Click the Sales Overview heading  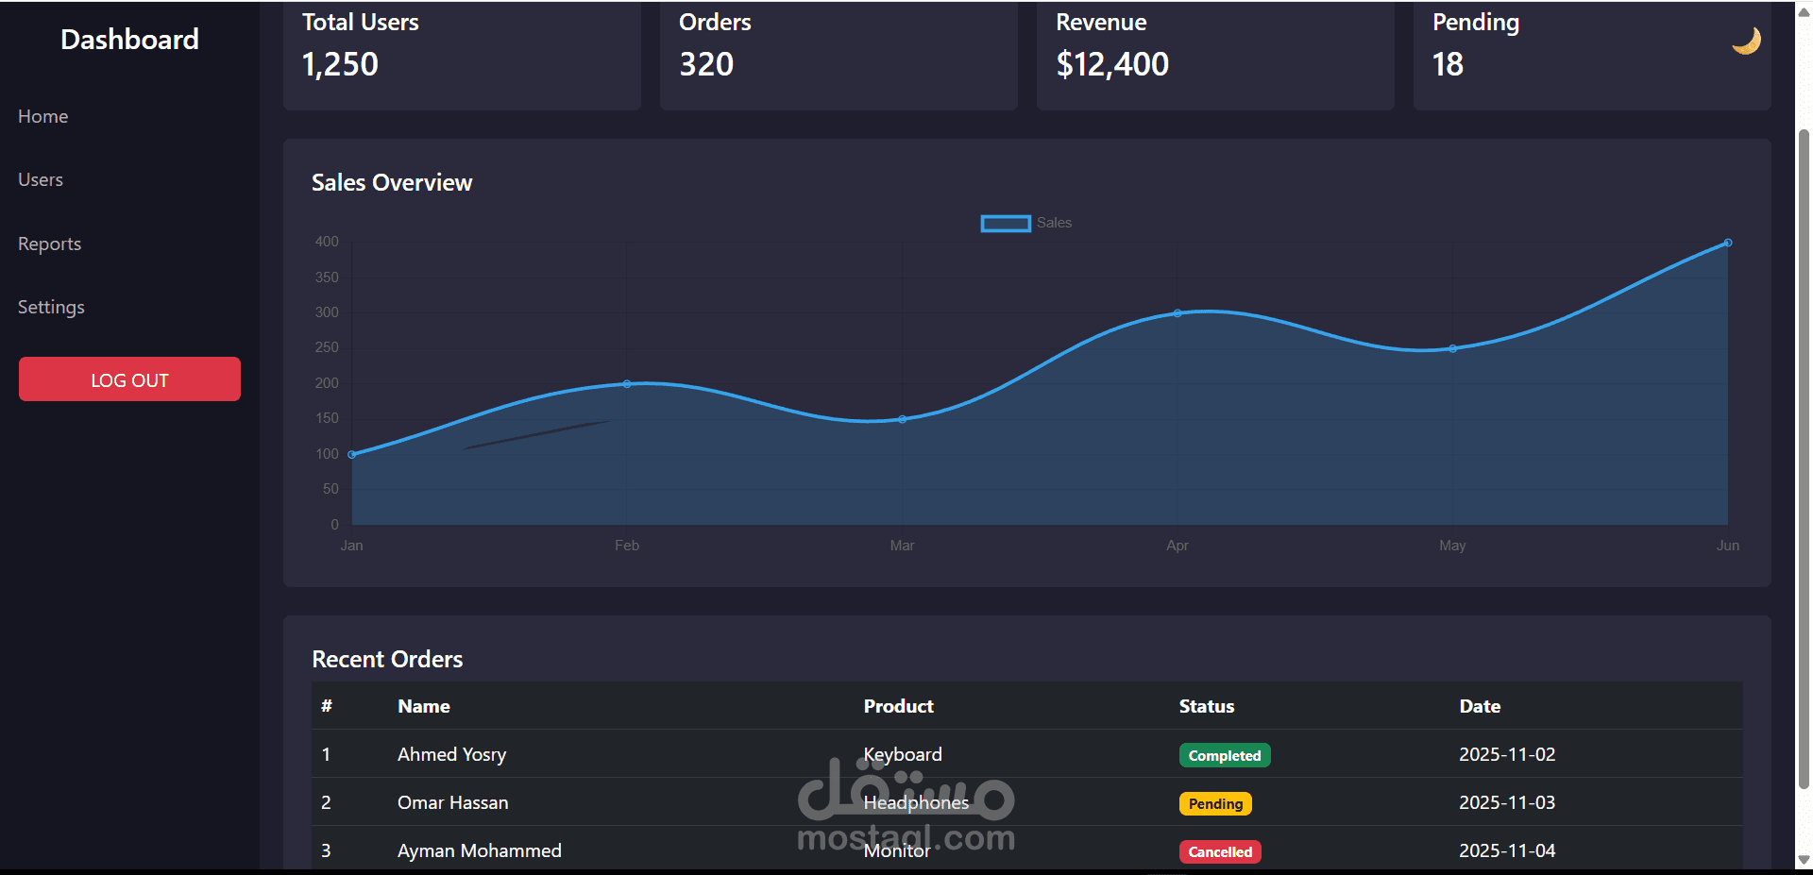392,182
